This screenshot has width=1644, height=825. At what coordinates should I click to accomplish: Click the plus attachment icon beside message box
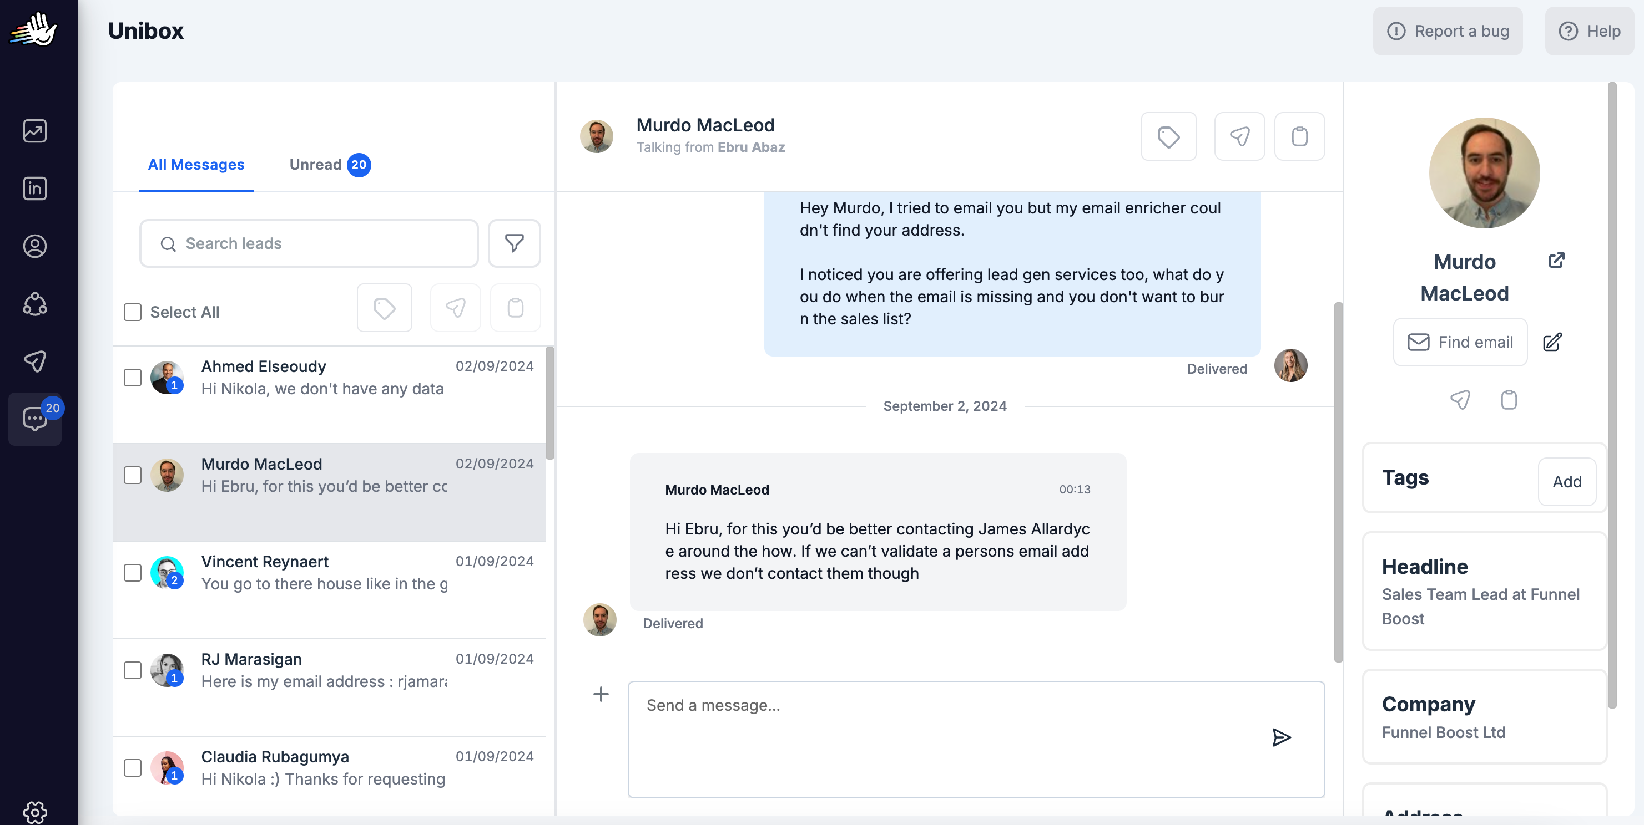click(601, 694)
